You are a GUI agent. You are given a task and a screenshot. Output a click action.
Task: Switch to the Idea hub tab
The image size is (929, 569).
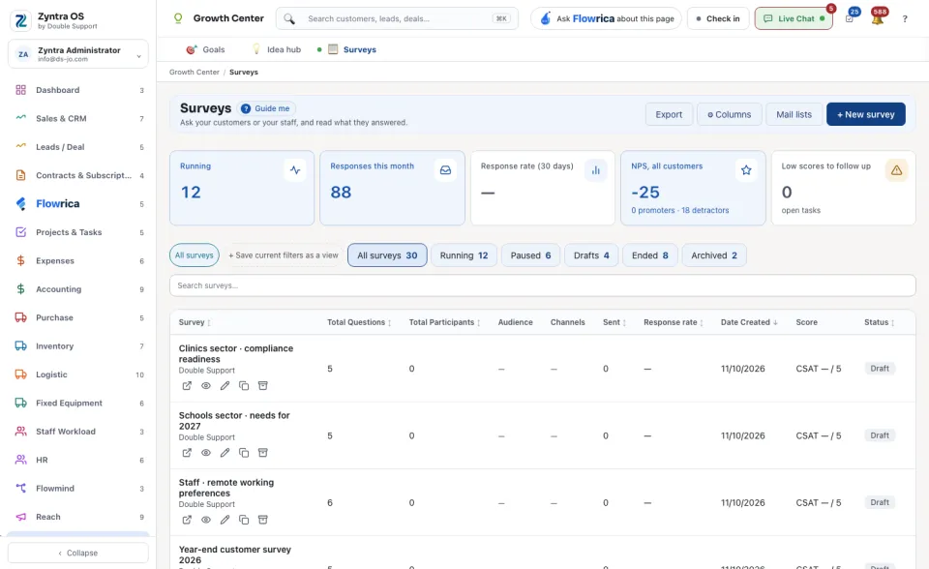tap(277, 49)
